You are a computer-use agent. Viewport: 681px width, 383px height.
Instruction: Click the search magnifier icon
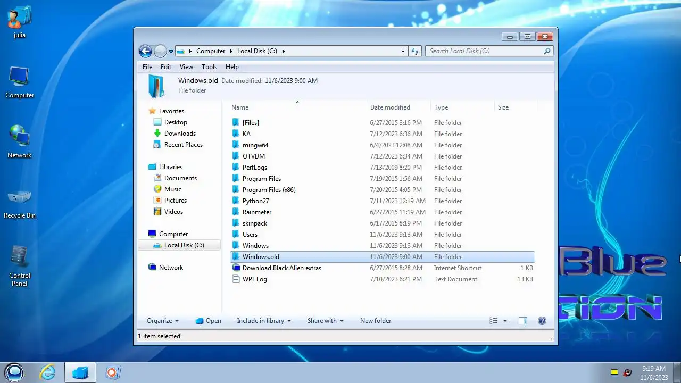546,51
